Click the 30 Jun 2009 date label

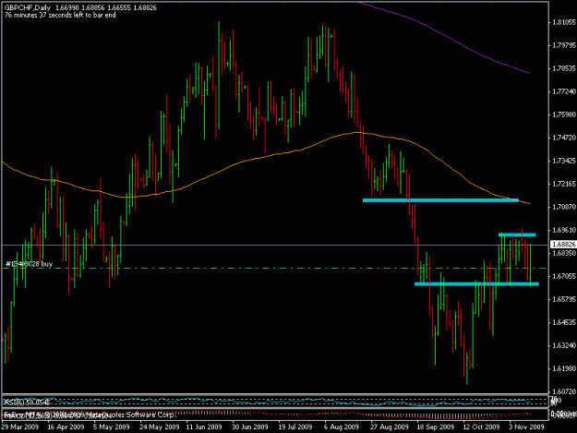click(x=250, y=427)
